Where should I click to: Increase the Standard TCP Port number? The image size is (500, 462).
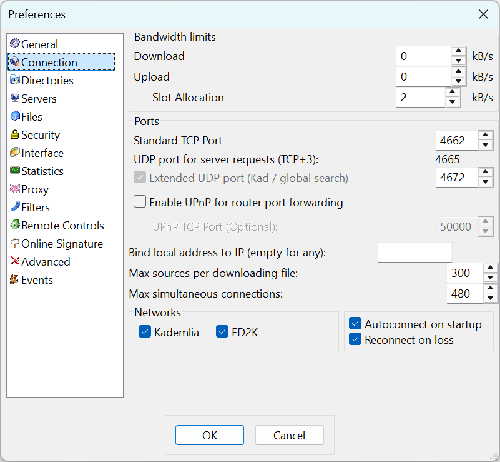point(486,135)
